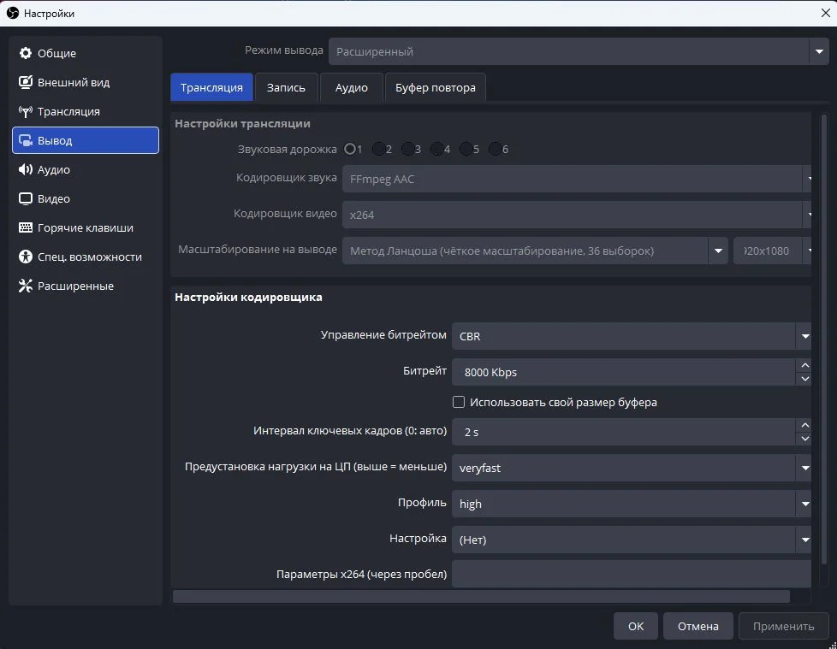Open the output resolution 1080 dropdown
Screen dimensions: 837x649
(x=773, y=251)
